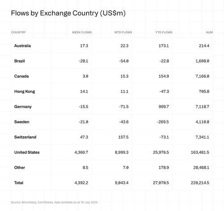Click the Total AUM value 220,214.5
This screenshot has width=224, height=211.
coord(200,183)
